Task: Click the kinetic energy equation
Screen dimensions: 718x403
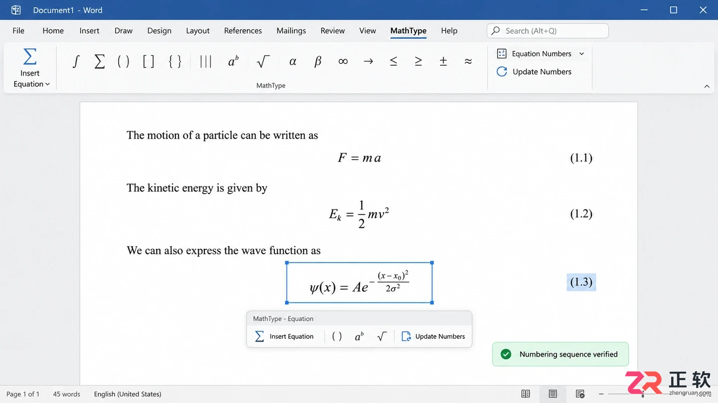Action: (359, 214)
